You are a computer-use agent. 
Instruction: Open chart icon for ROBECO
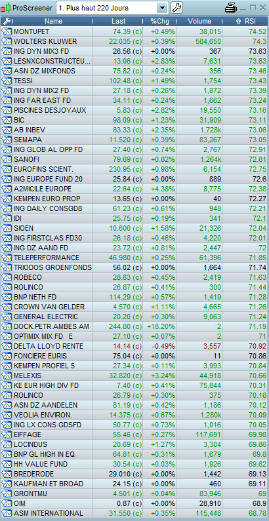[x=7, y=277]
